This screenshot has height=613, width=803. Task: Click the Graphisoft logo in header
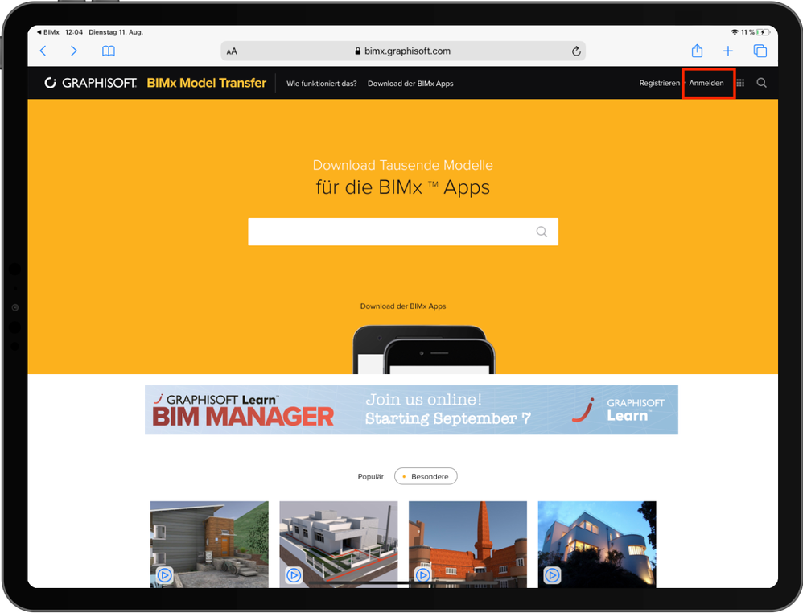[x=91, y=83]
